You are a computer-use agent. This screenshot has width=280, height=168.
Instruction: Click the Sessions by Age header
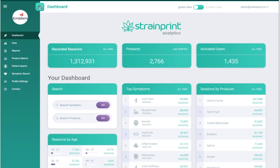tap(82, 139)
